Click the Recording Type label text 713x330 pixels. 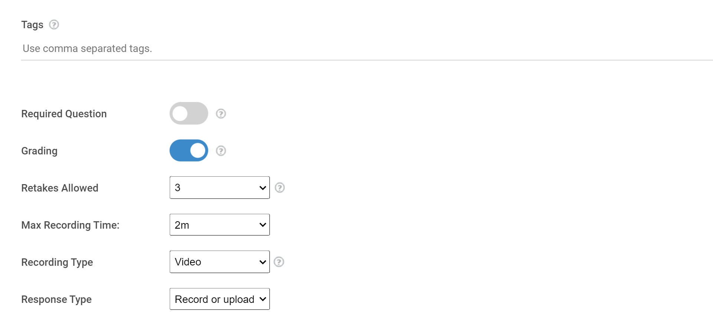57,262
